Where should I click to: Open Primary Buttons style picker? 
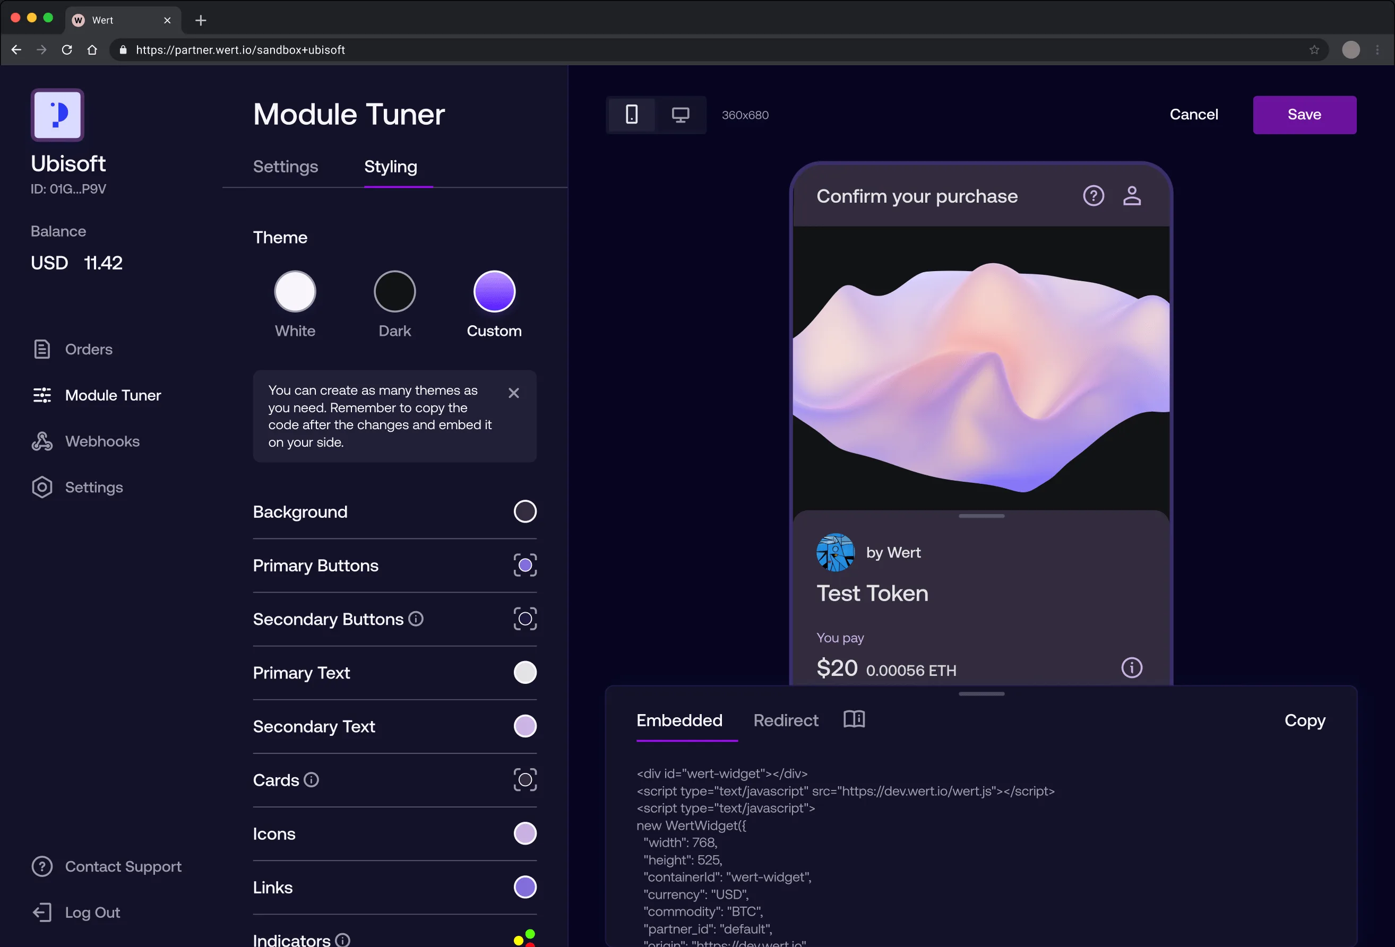point(524,565)
